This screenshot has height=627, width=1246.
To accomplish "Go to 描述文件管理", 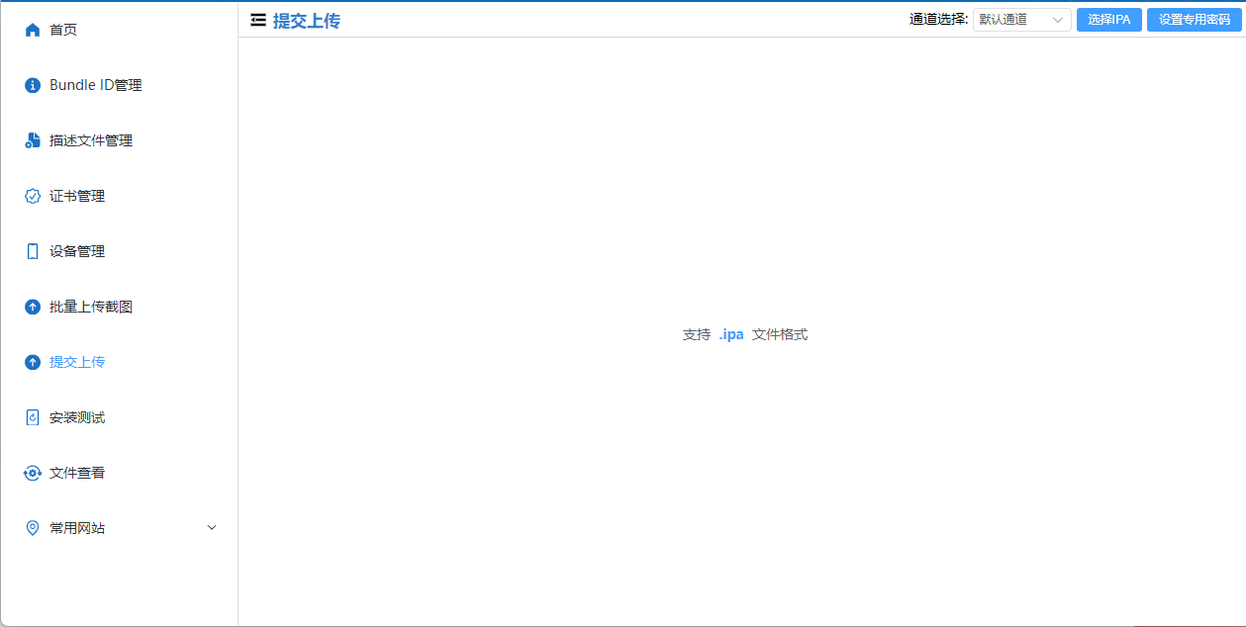I will point(119,140).
